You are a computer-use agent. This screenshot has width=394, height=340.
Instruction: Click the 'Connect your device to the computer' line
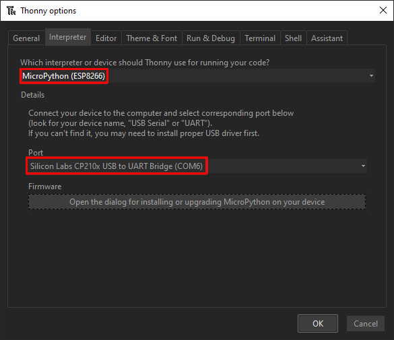tap(161, 113)
